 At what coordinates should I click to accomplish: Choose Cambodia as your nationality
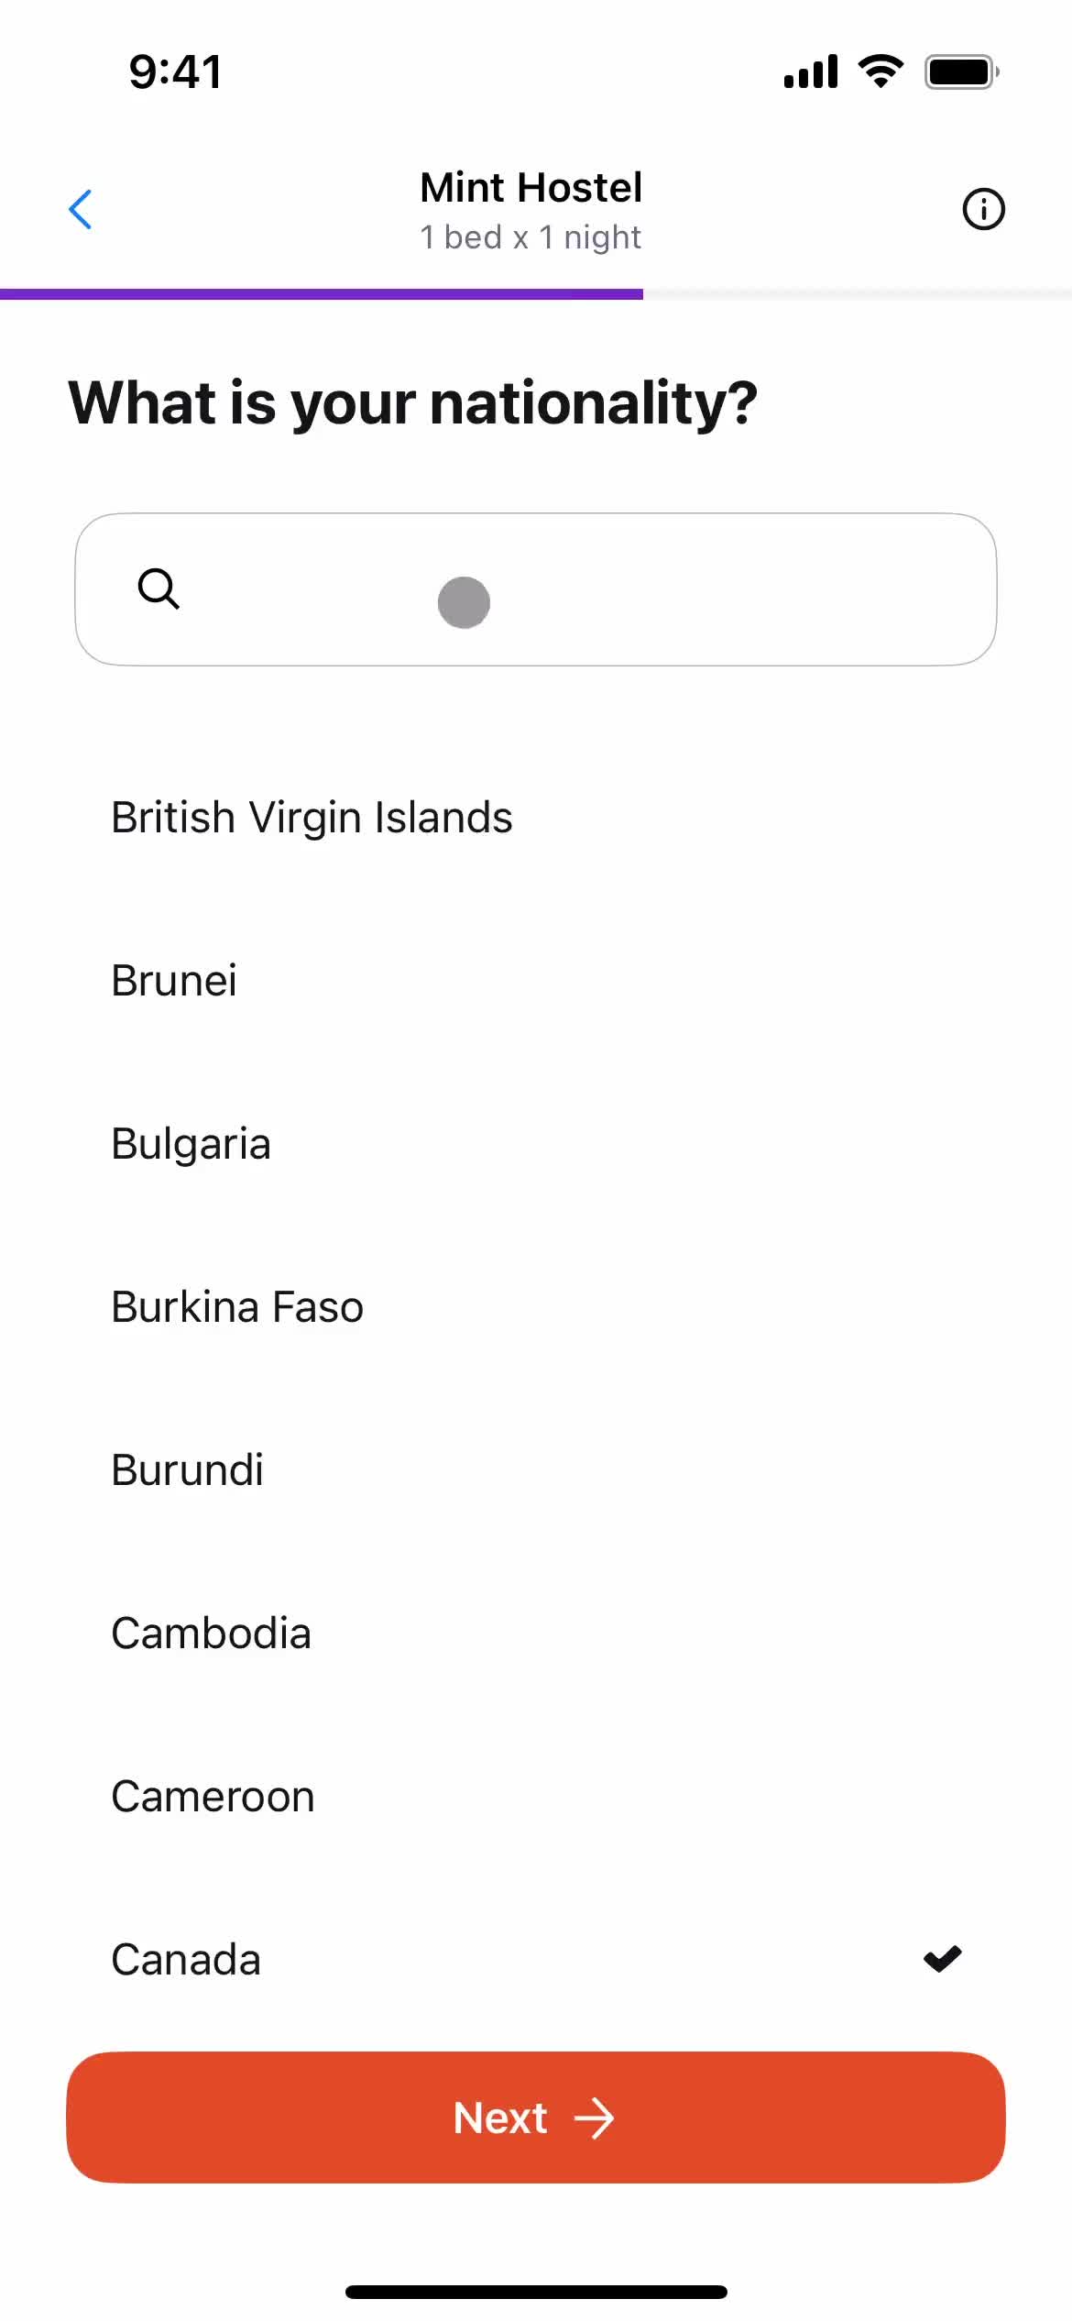(x=536, y=1633)
